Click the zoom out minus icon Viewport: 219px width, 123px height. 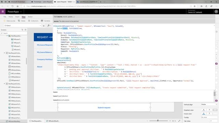pyautogui.click(x=147, y=121)
